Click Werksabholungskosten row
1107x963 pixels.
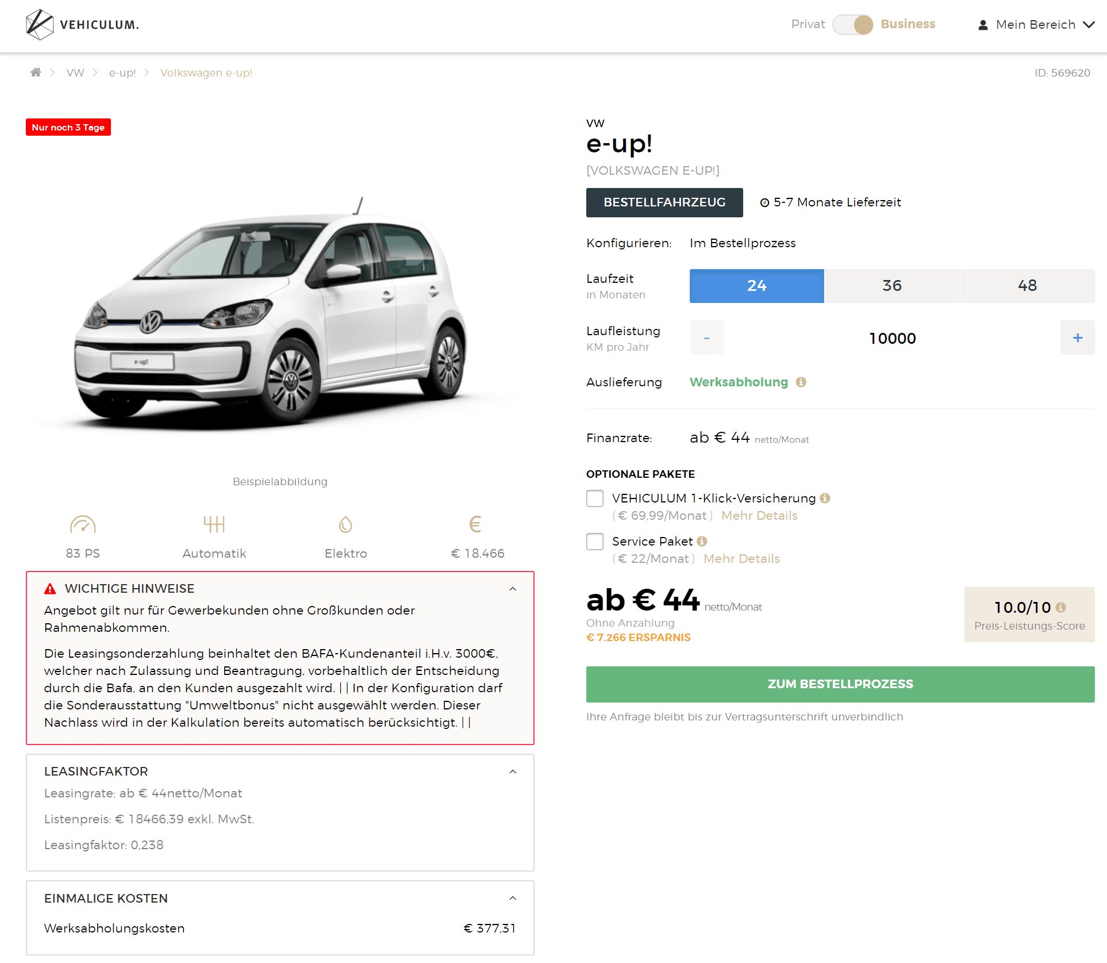(x=280, y=929)
